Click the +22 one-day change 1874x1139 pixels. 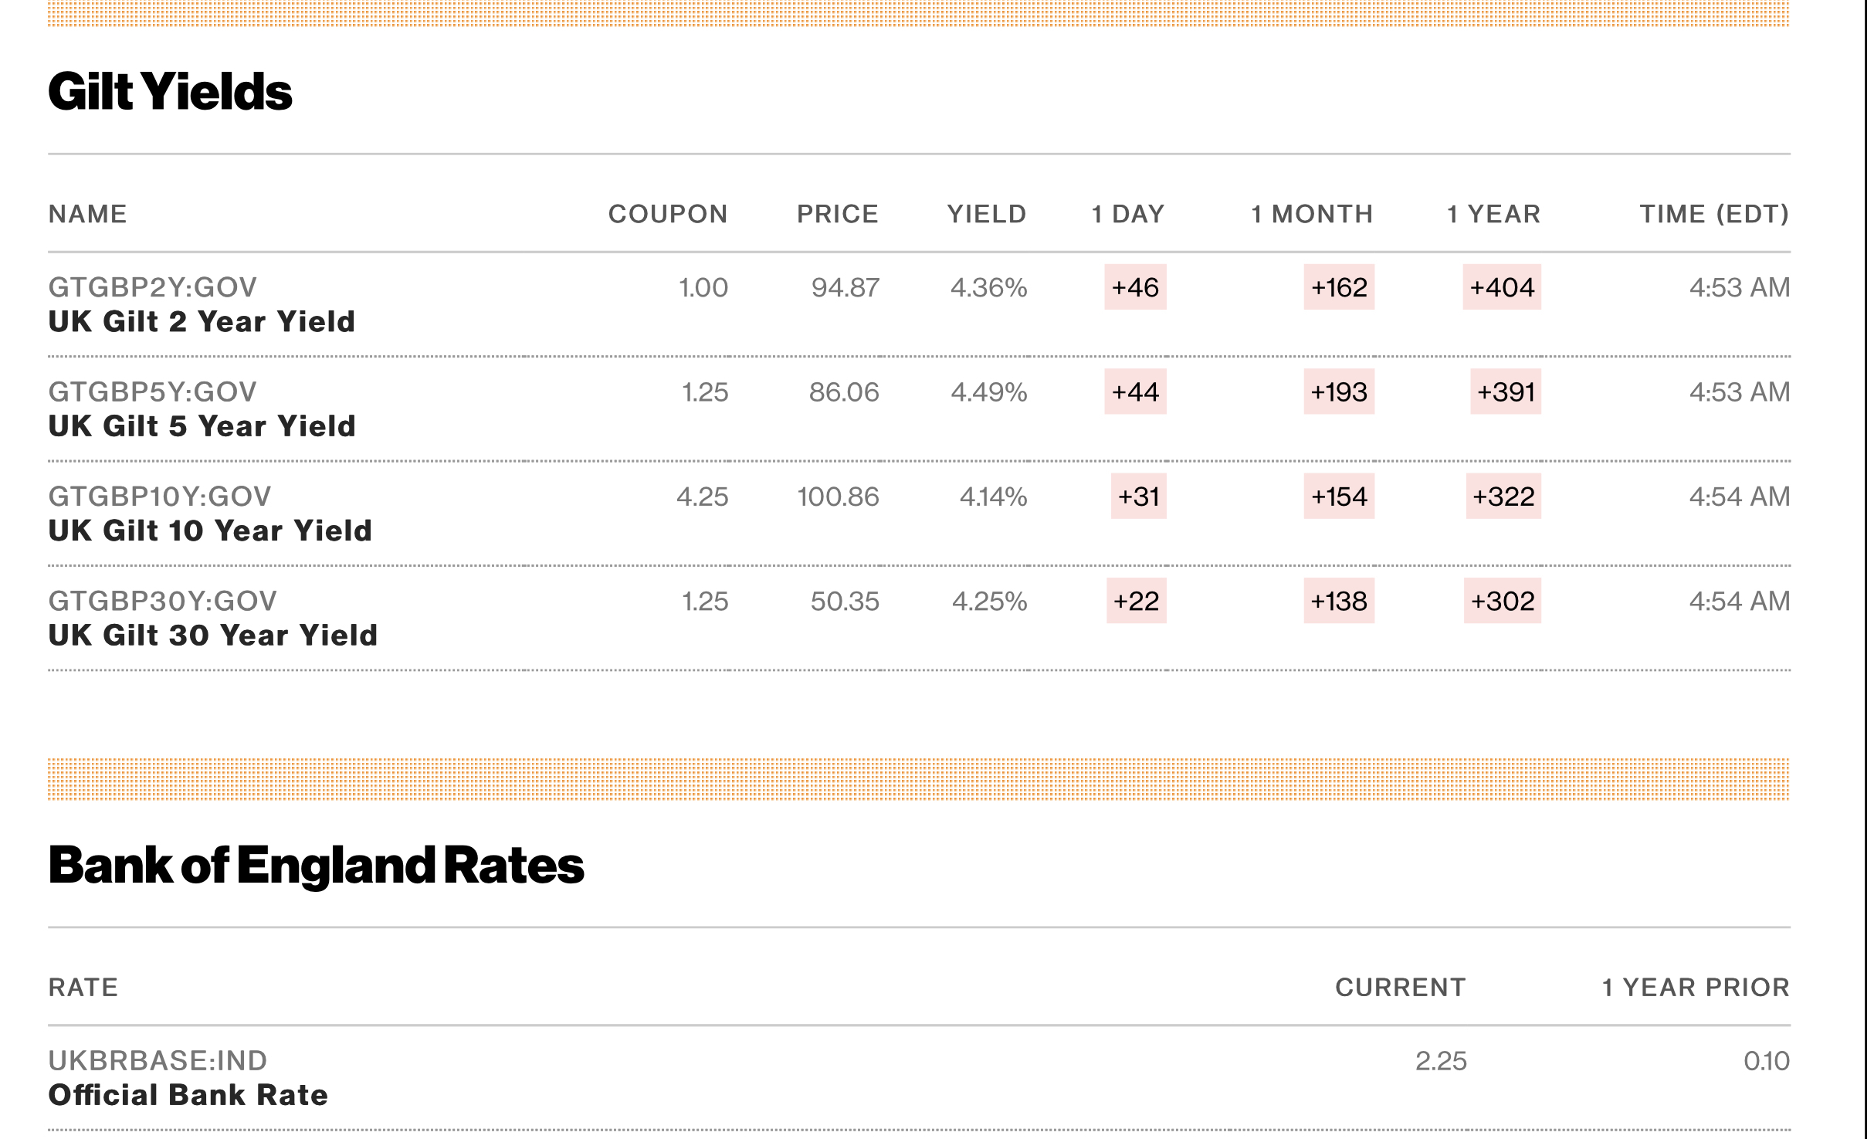(1137, 601)
